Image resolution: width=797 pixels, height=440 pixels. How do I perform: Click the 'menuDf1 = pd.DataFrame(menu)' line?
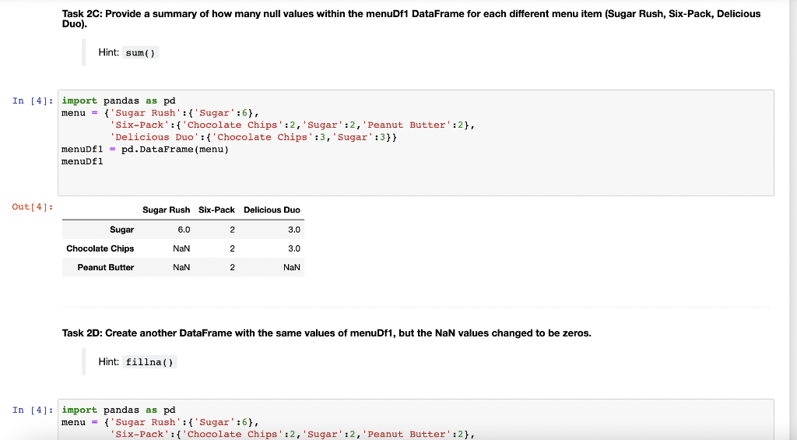[146, 150]
